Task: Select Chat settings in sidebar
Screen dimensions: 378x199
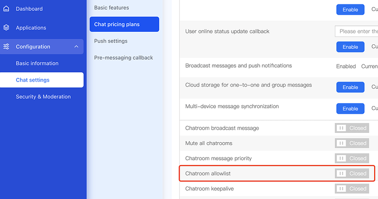Action: click(42, 80)
